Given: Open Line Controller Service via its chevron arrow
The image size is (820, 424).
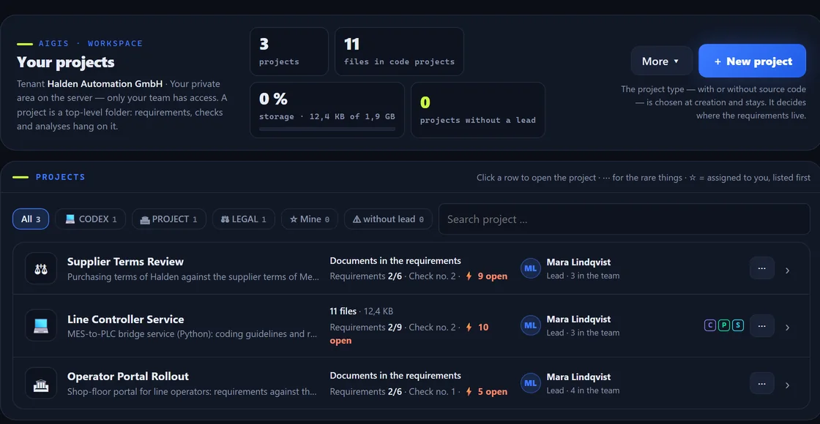Looking at the screenshot, I should click(x=787, y=328).
